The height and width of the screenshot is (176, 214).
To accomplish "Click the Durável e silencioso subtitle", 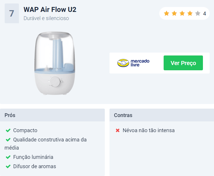I will pos(46,18).
